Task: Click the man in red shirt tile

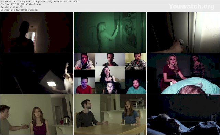Action: pyautogui.click(x=84, y=85)
